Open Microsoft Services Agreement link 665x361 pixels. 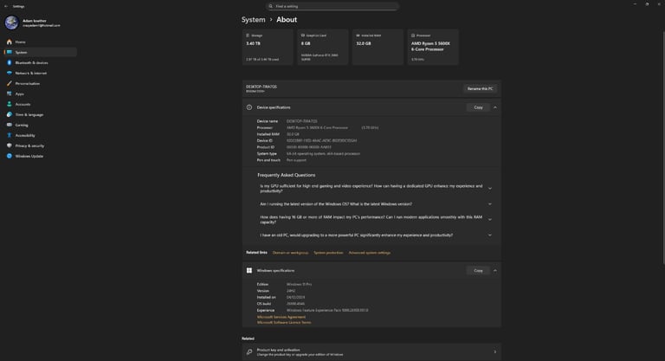tap(281, 317)
